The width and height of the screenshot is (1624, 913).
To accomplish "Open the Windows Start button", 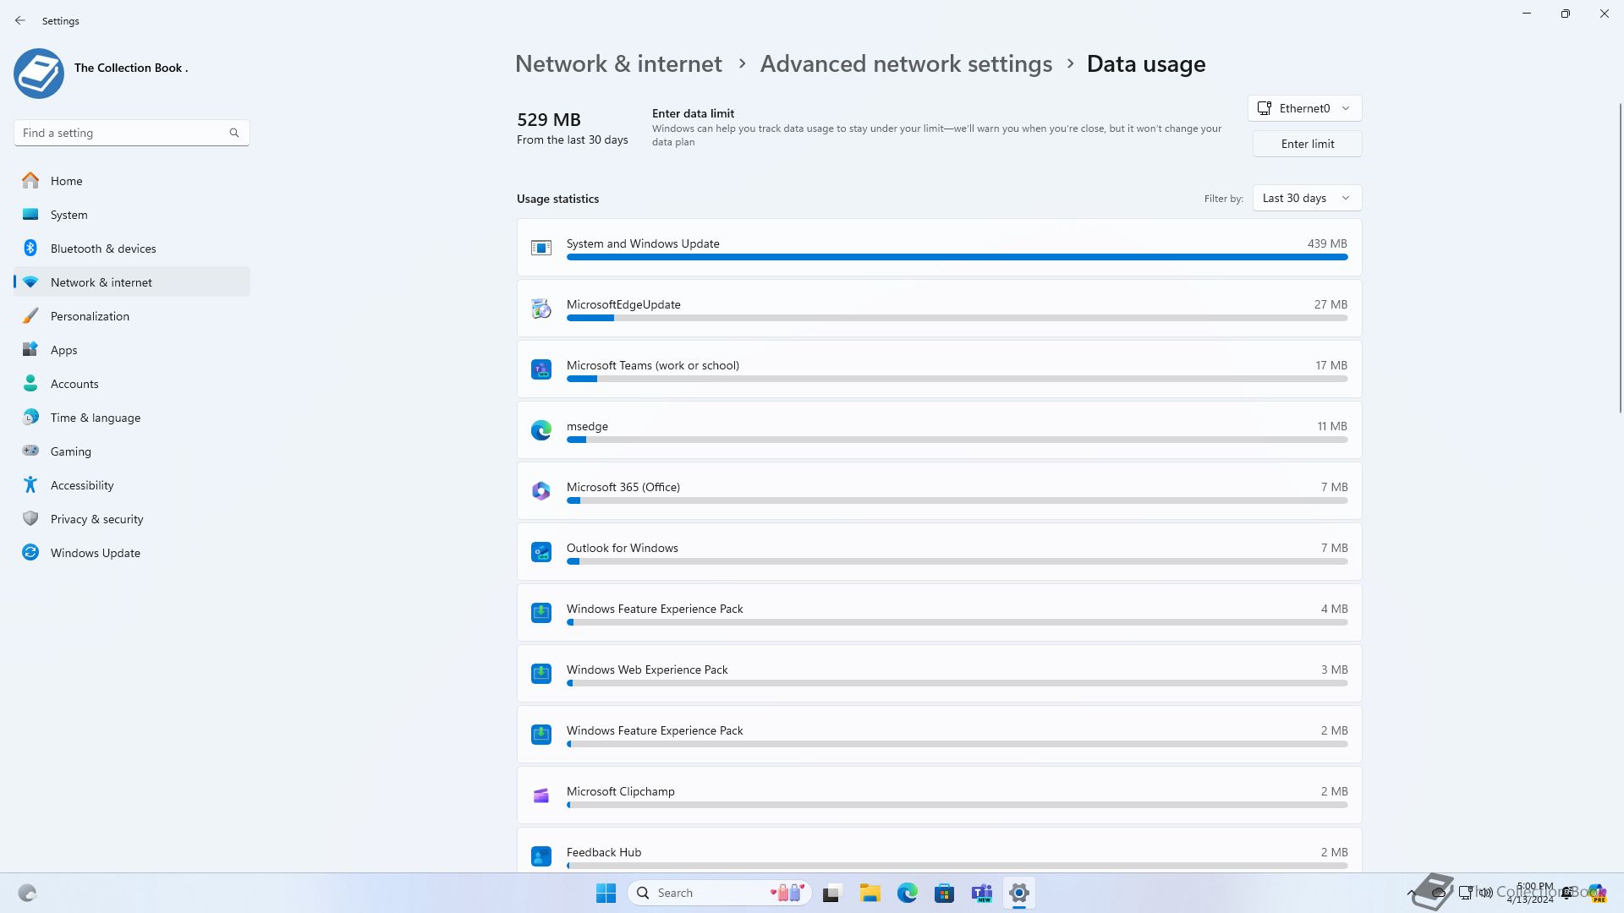I will coord(606,893).
